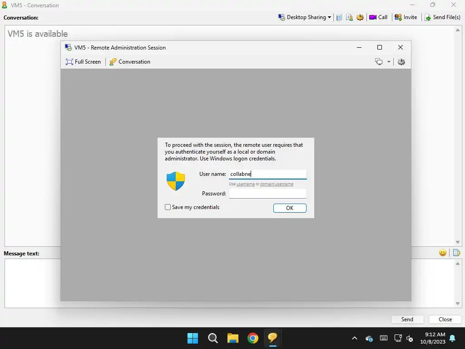Open File Explorer from the taskbar
Image resolution: width=465 pixels, height=349 pixels.
(x=233, y=338)
